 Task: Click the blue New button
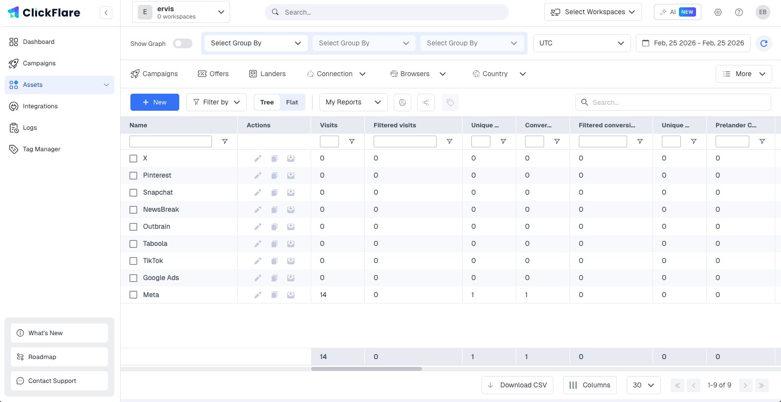click(154, 102)
